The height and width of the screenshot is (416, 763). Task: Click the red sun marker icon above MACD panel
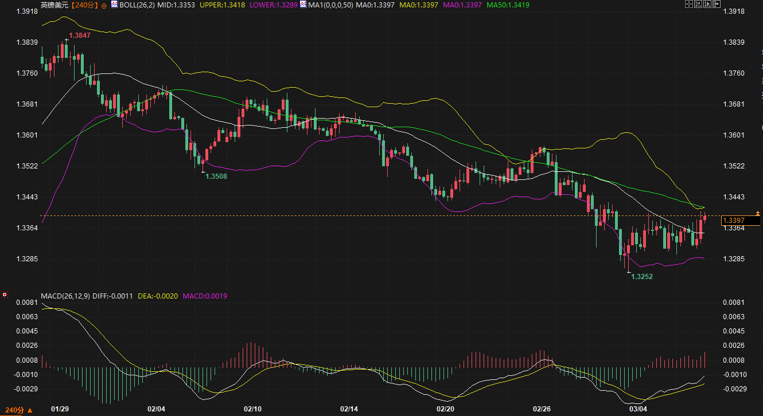pos(5,295)
